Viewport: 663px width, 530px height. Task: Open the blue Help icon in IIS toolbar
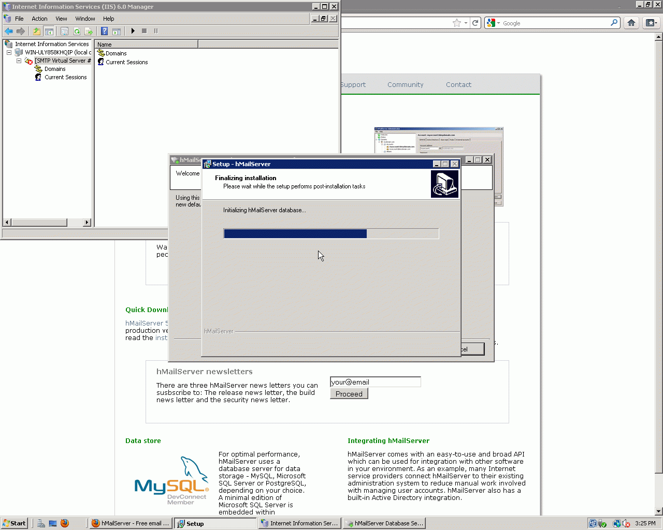click(104, 31)
